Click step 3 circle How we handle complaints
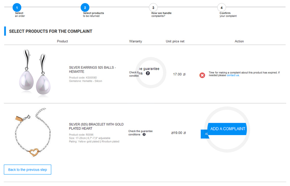Viewport: 290px width, 186px height. pos(153,8)
